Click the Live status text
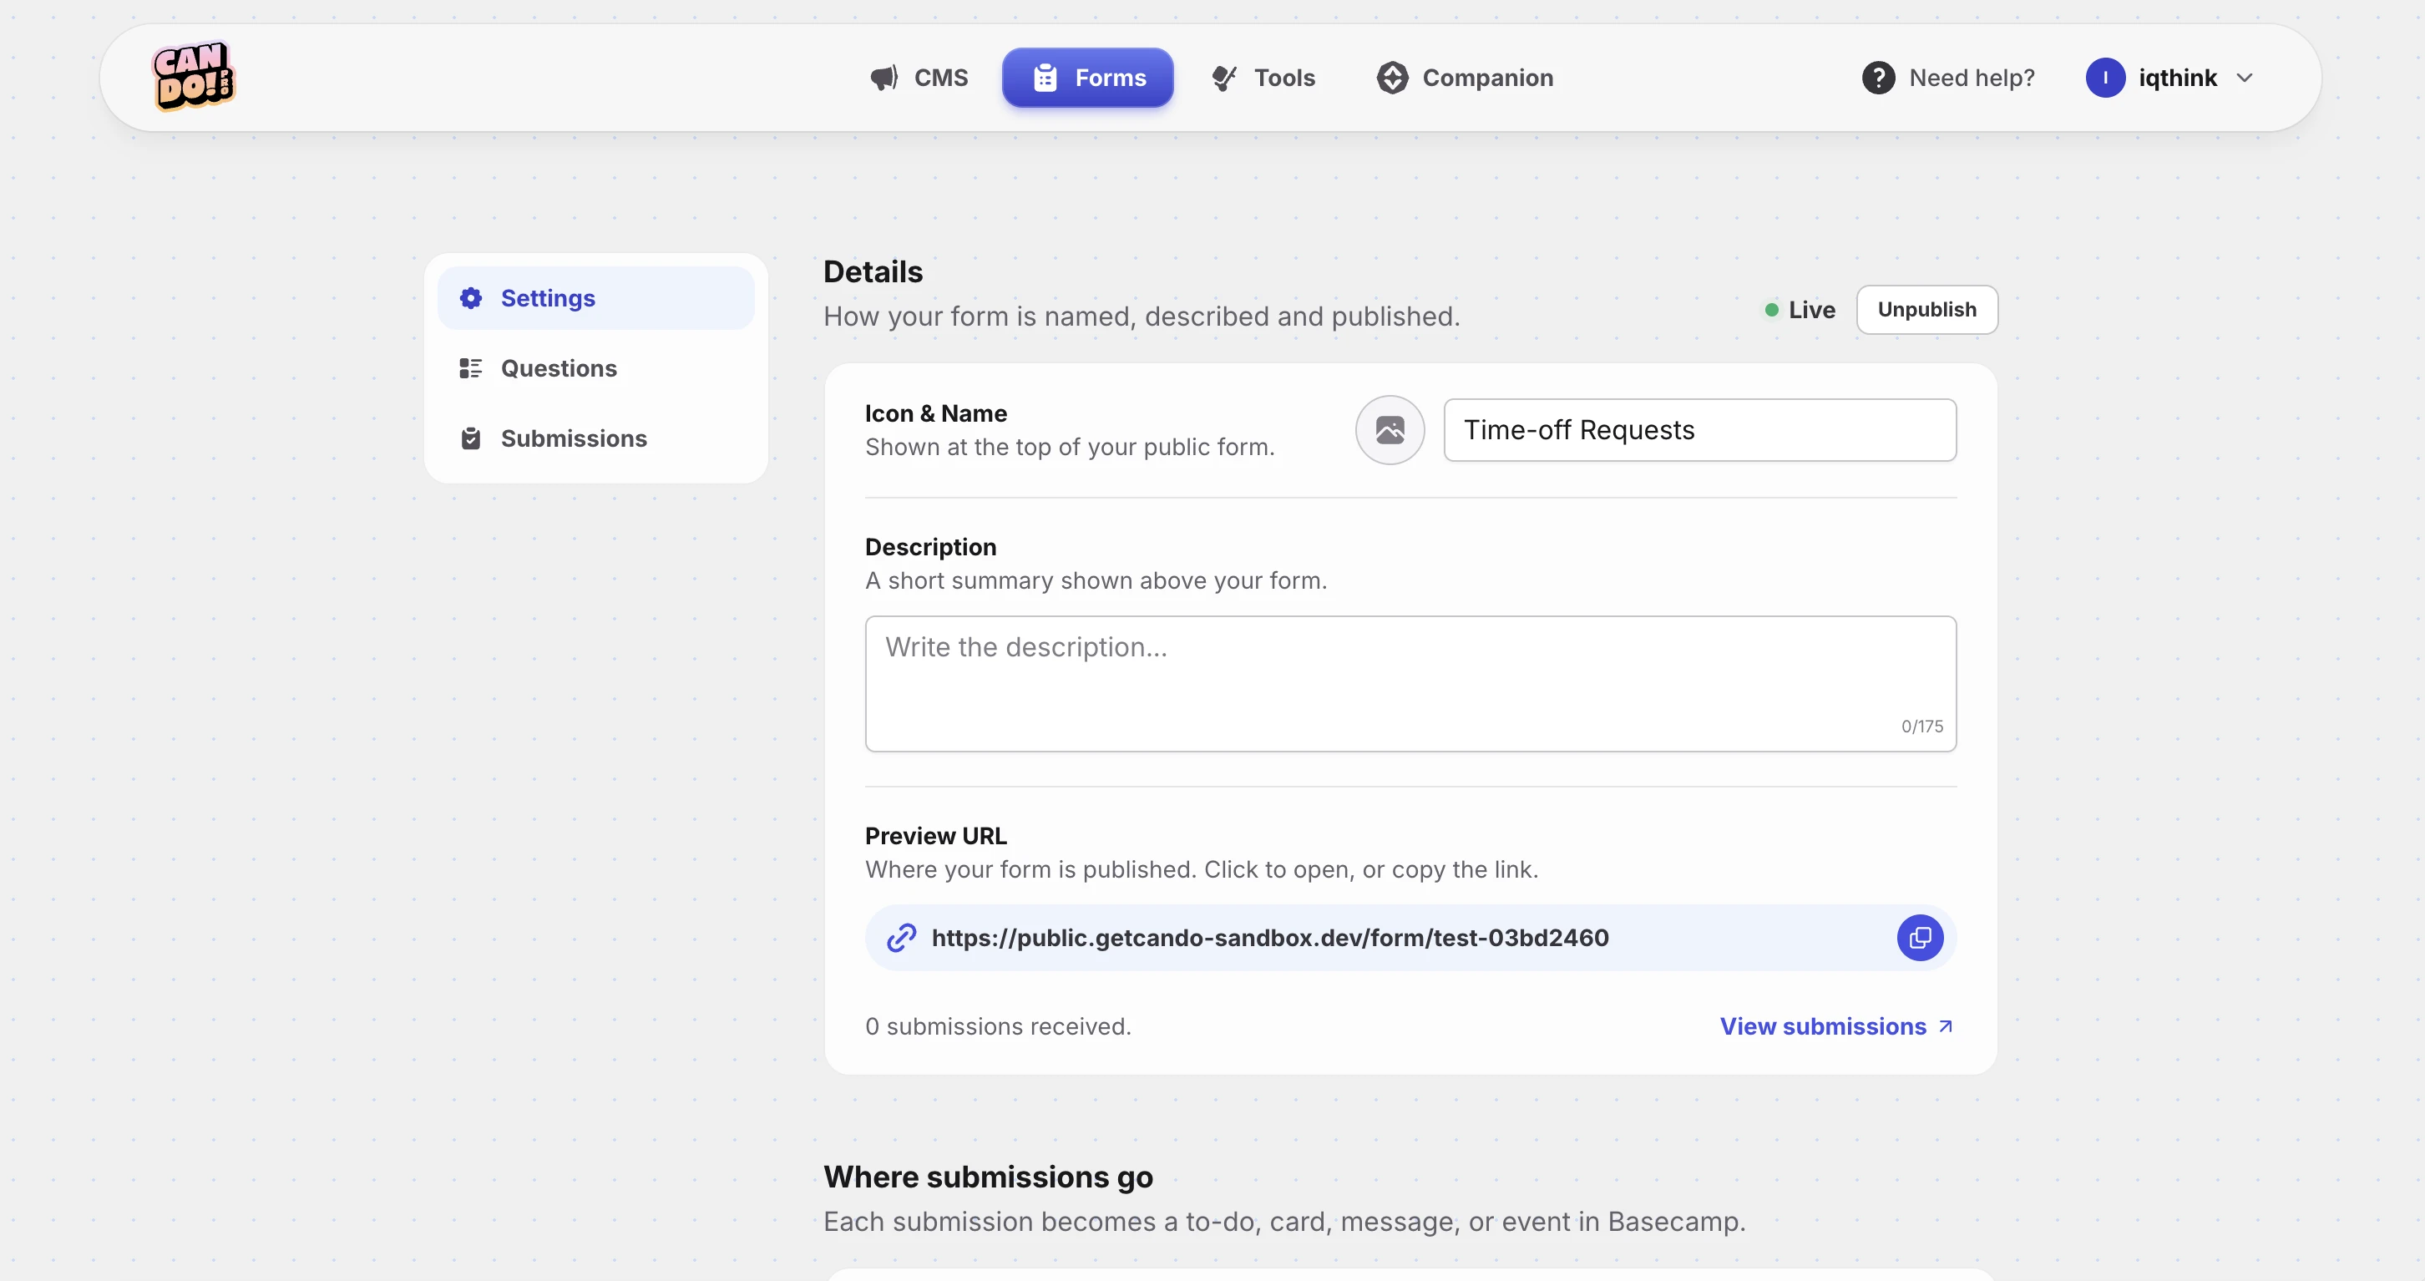Image resolution: width=2425 pixels, height=1281 pixels. [1811, 310]
